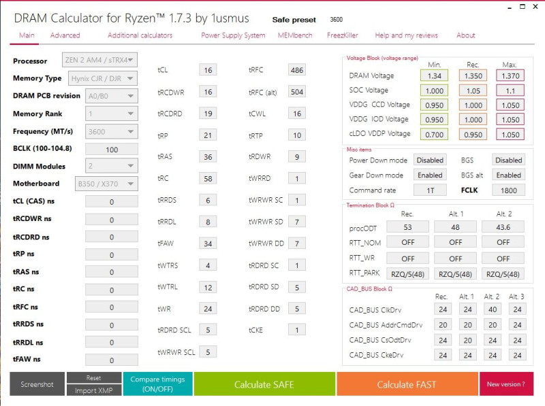Select the tWTRL value 12
Viewport: 545px width, 406px height.
[208, 287]
